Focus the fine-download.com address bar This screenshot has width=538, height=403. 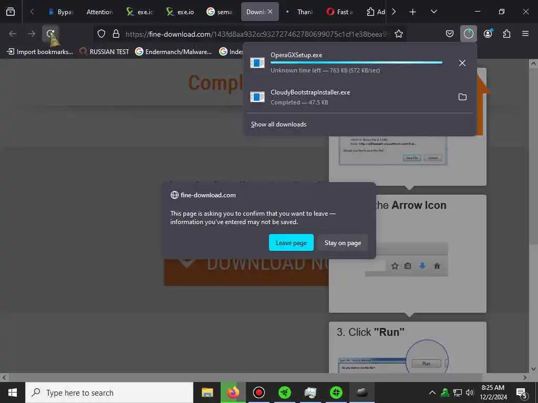click(x=257, y=34)
